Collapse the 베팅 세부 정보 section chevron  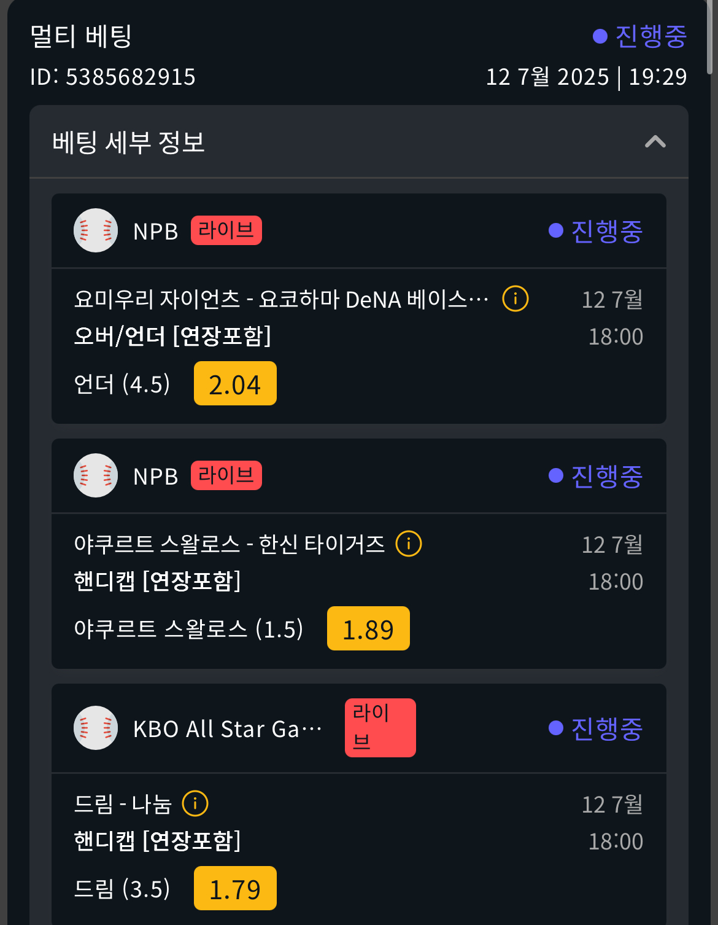tap(655, 142)
